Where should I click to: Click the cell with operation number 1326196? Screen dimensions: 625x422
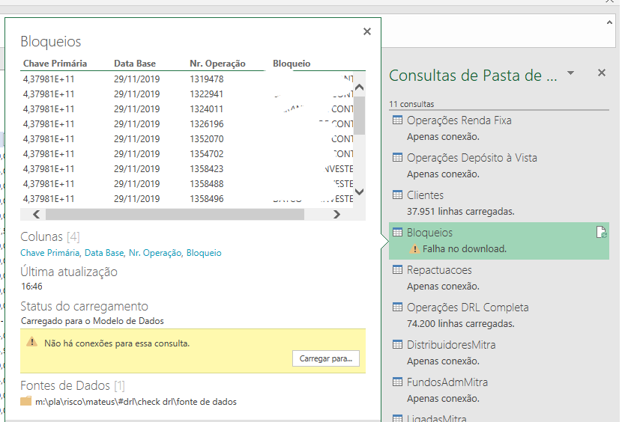[207, 123]
